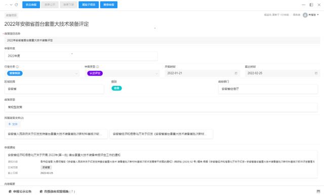This screenshot has height=196, width=324.
Task: Click the 安徽省经信厅 department field
Action: point(268,89)
